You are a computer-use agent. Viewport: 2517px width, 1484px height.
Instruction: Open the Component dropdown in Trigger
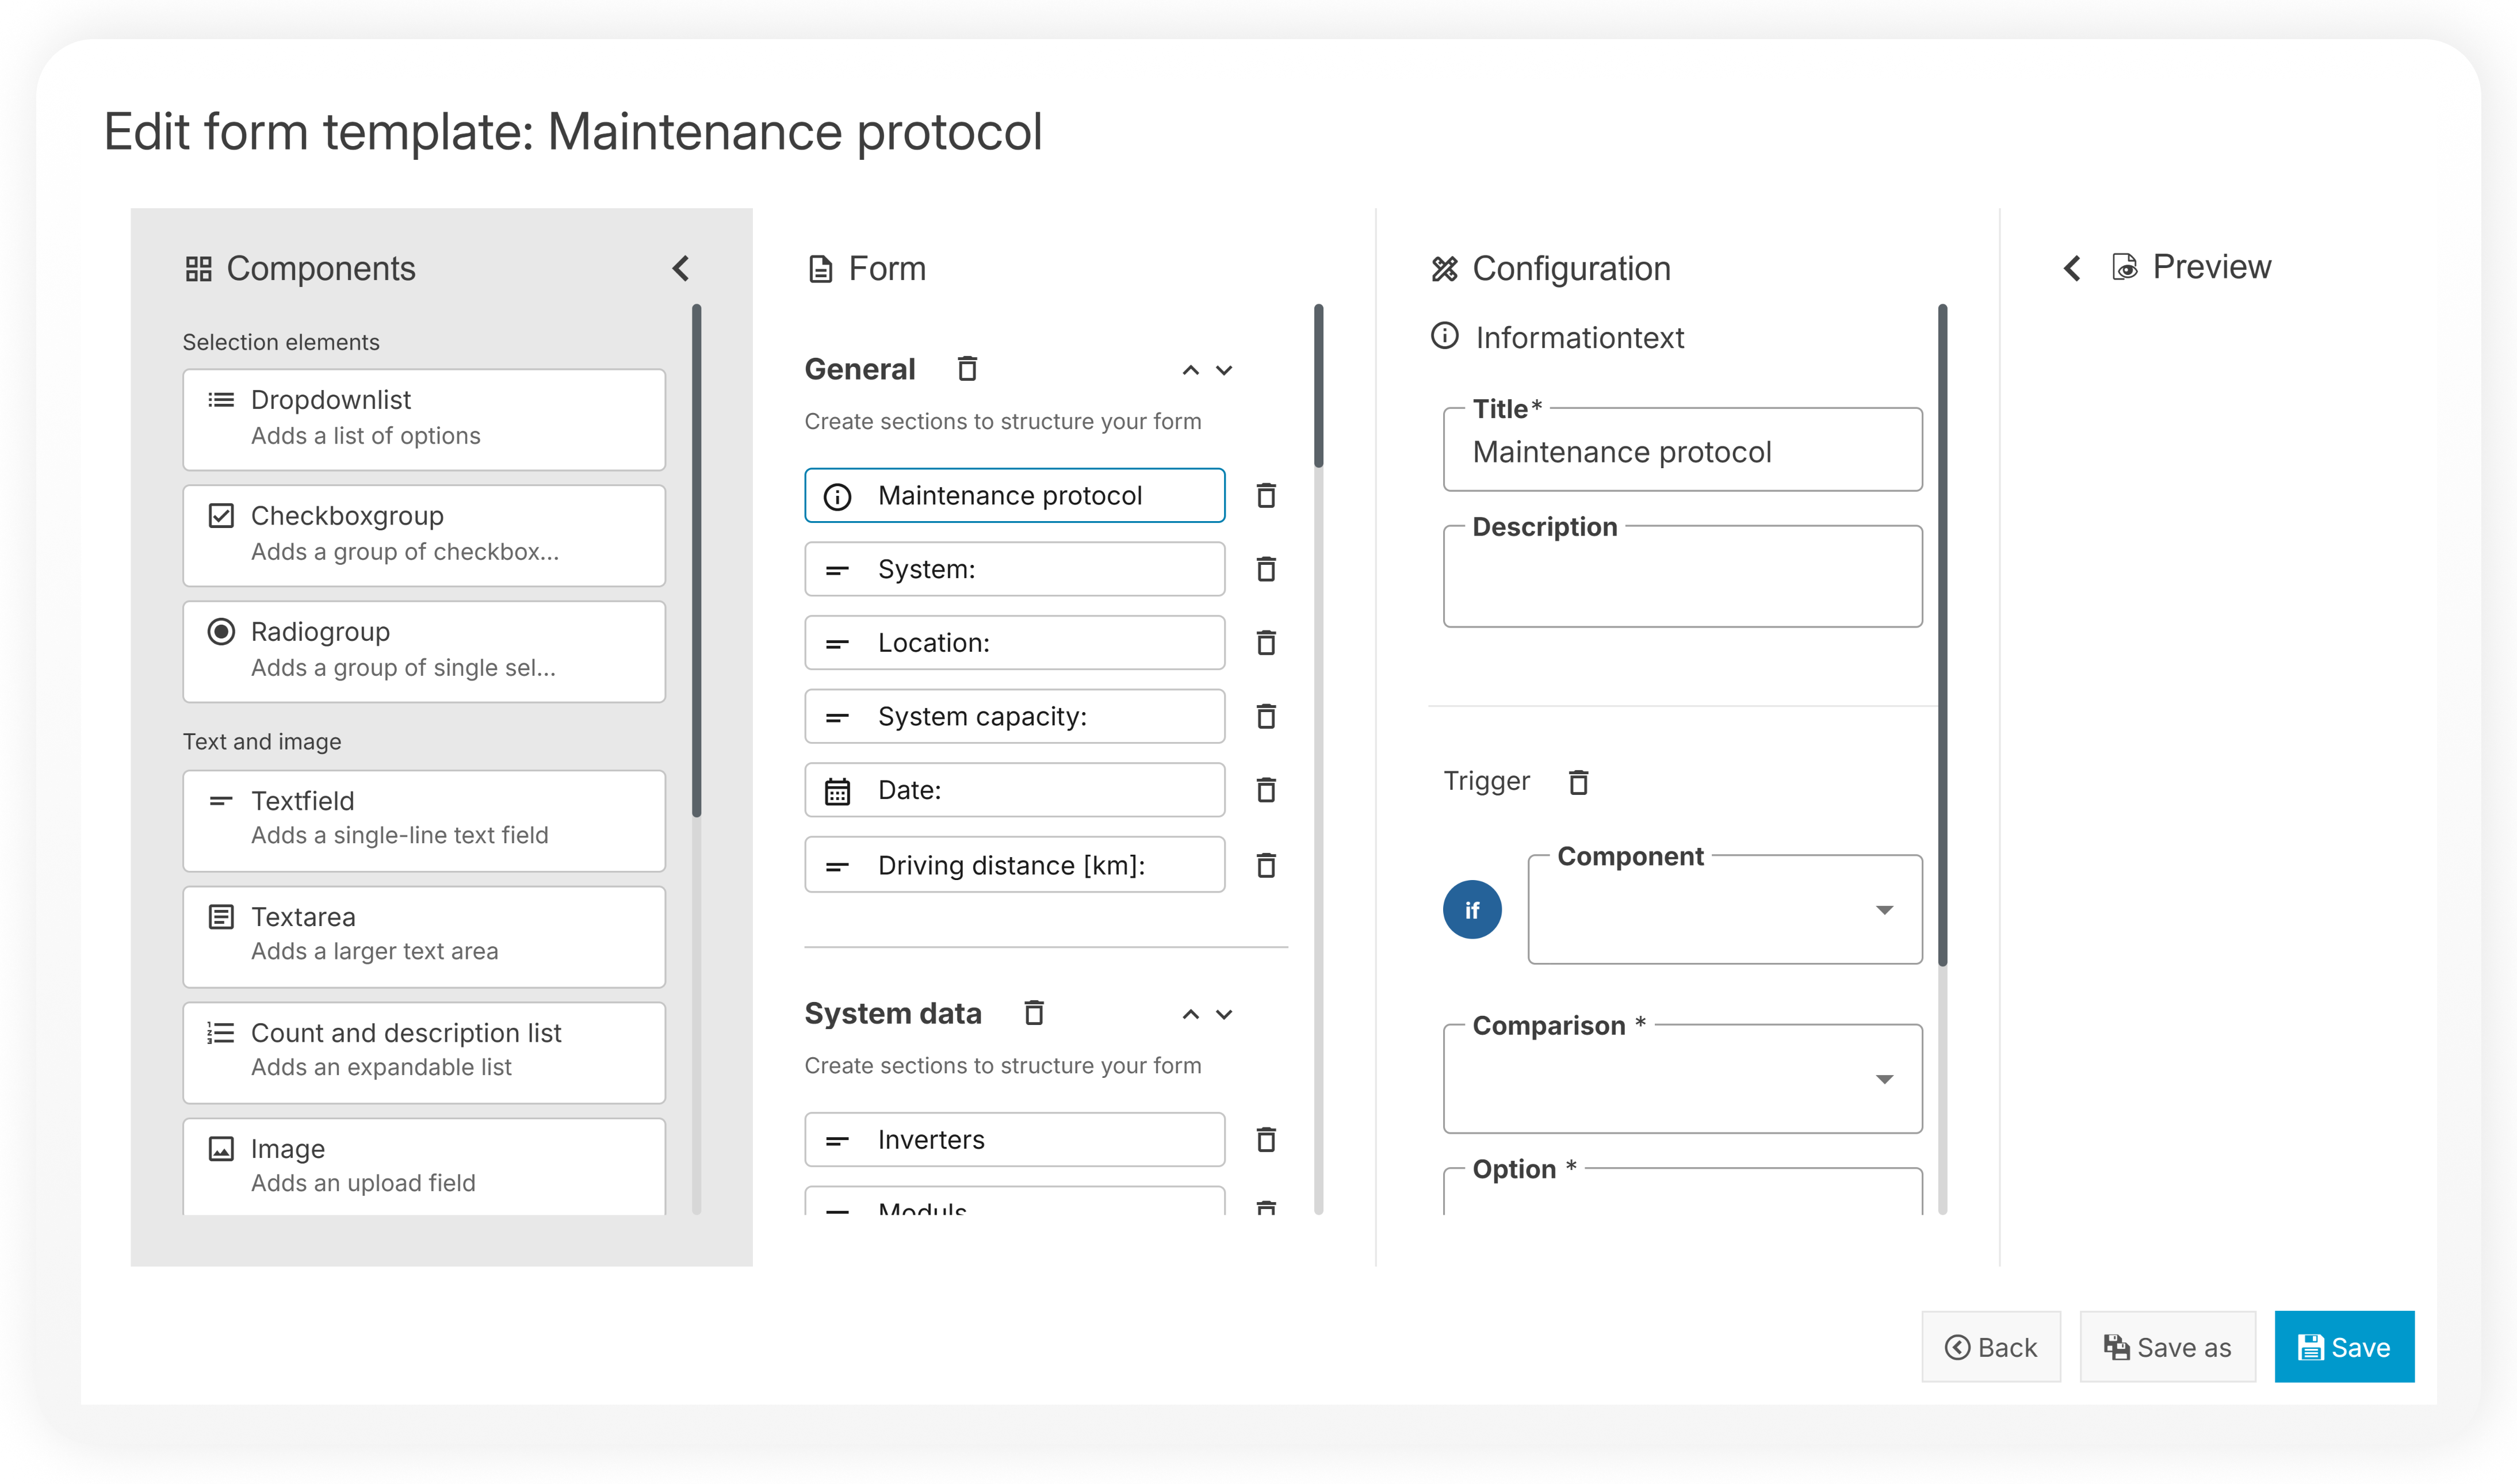[x=1724, y=910]
